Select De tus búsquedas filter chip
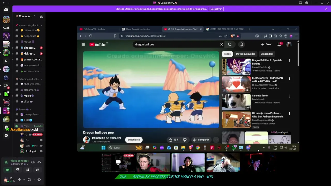This screenshot has width=331, height=186. (246, 54)
